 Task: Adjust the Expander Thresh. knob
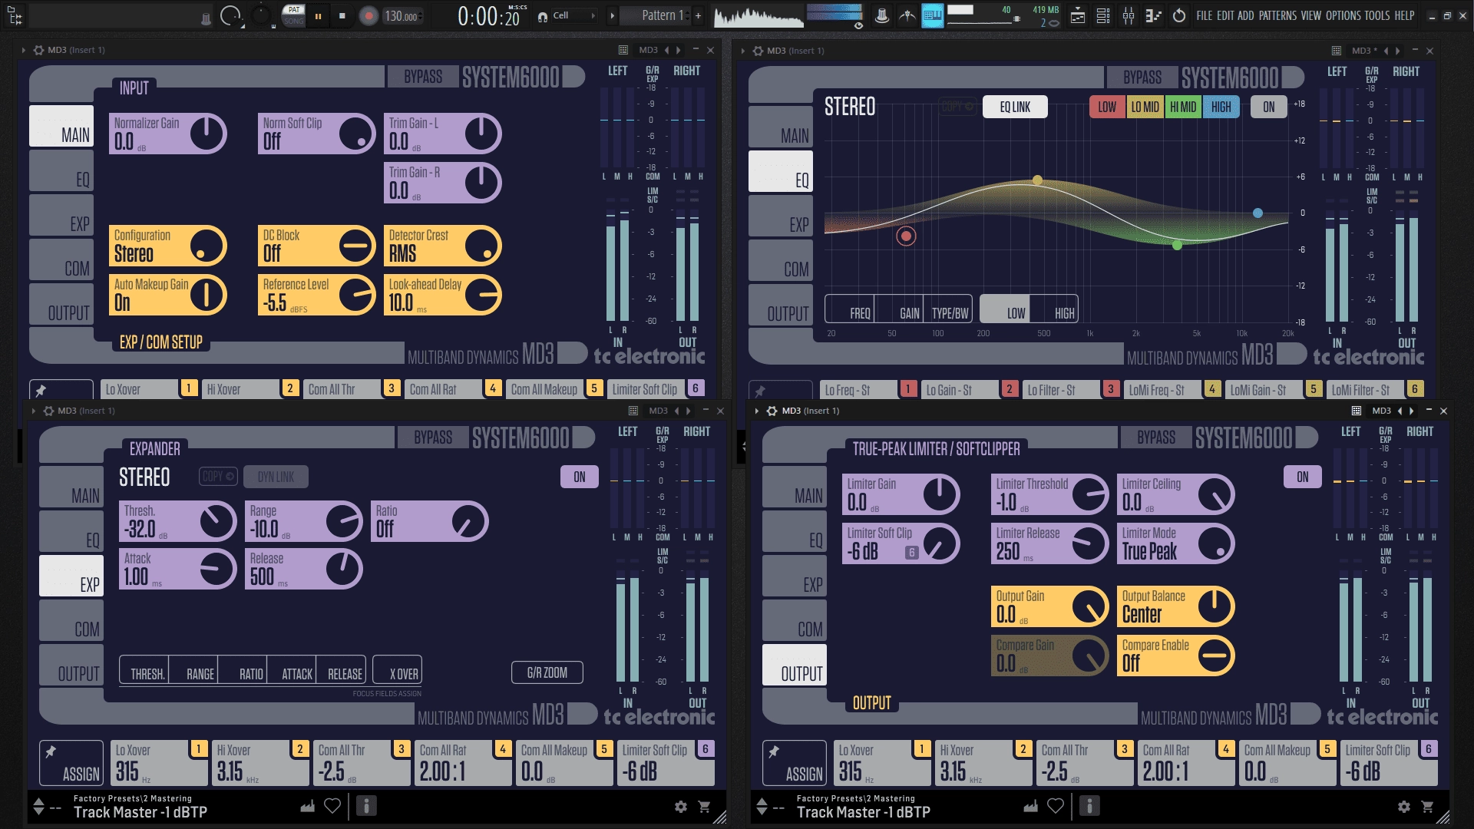click(217, 521)
